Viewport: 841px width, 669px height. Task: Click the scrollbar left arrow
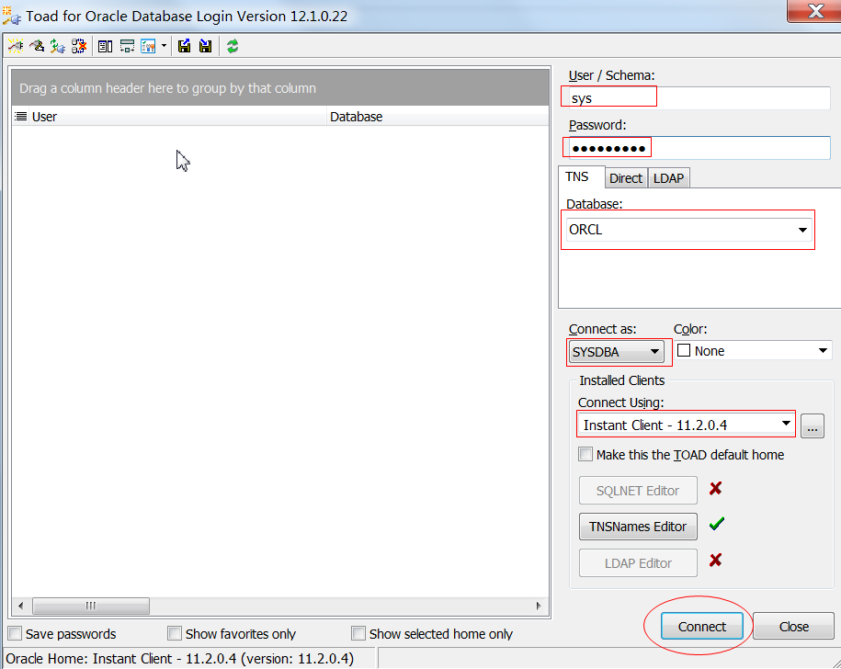pos(20,606)
